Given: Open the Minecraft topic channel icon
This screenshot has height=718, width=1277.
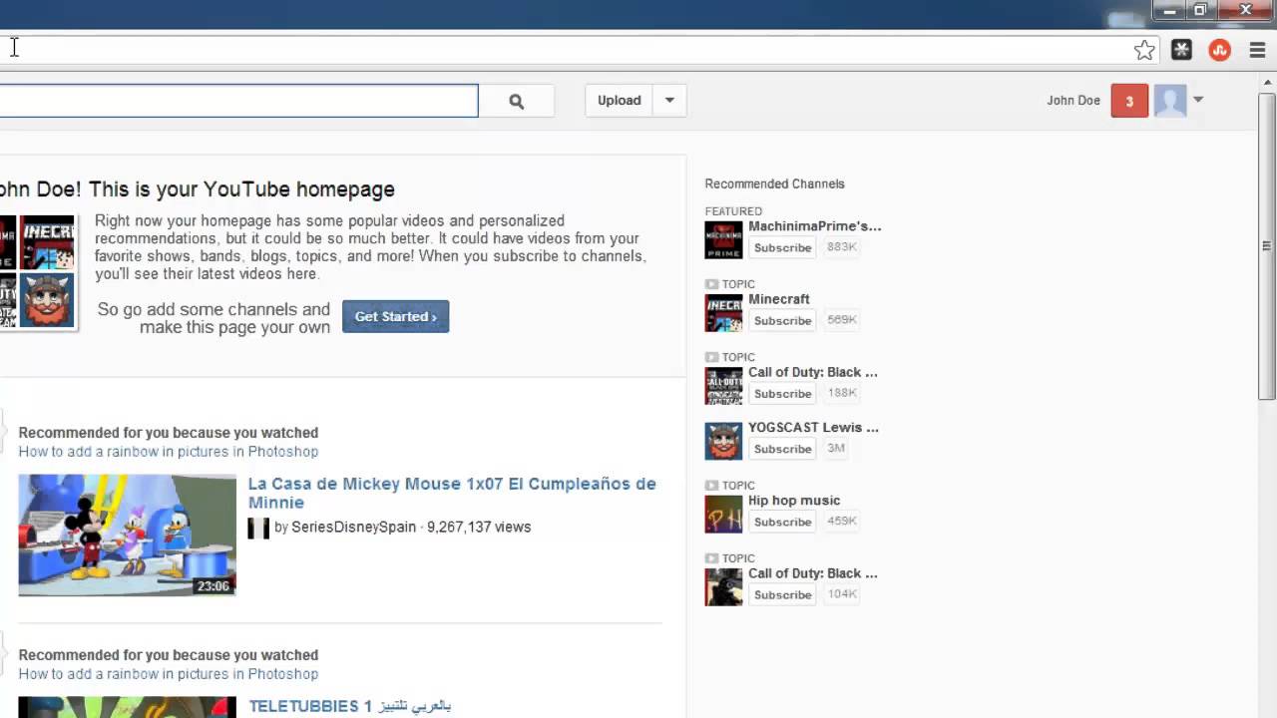Looking at the screenshot, I should (723, 313).
